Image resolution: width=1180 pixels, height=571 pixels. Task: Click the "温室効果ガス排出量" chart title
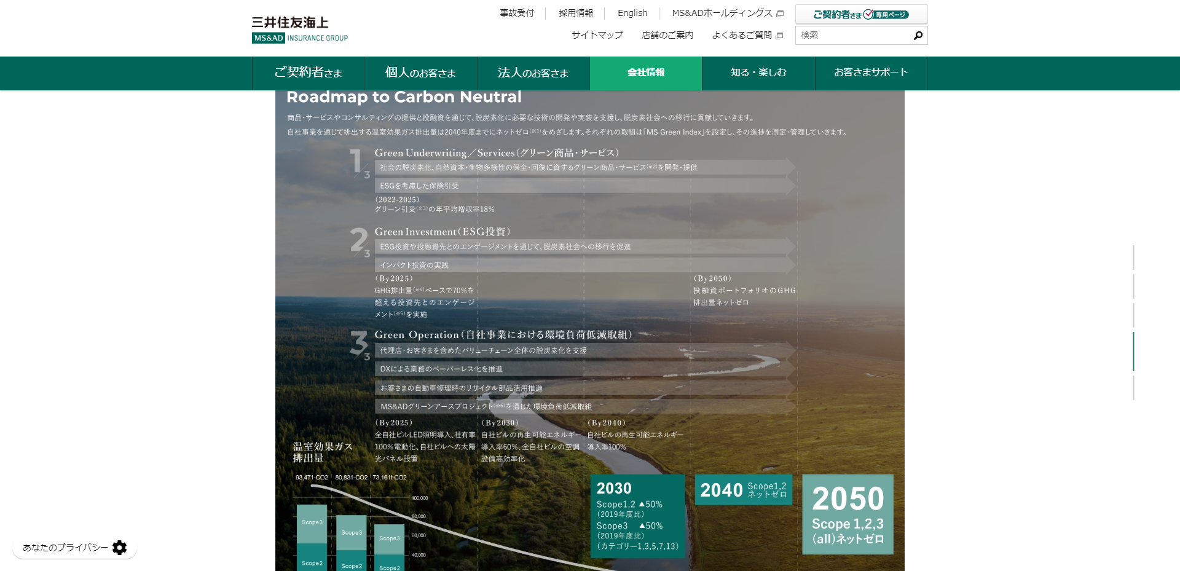[323, 452]
